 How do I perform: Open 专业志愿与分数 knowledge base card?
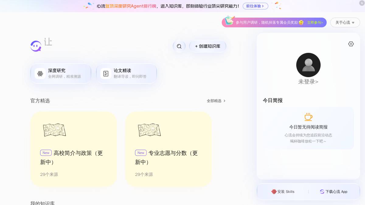click(x=169, y=149)
